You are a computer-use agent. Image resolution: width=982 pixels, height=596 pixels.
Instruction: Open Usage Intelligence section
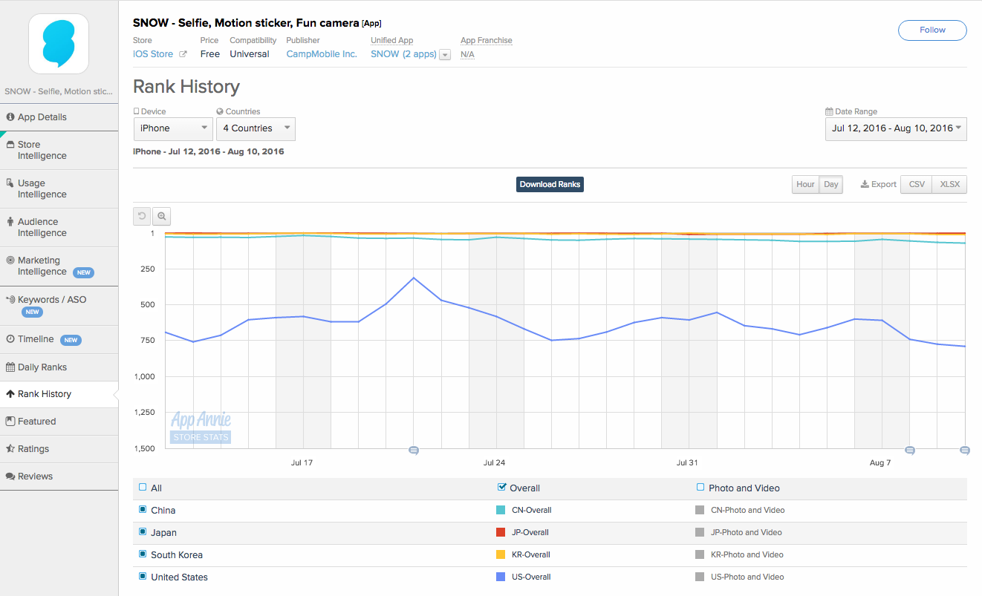pos(59,189)
